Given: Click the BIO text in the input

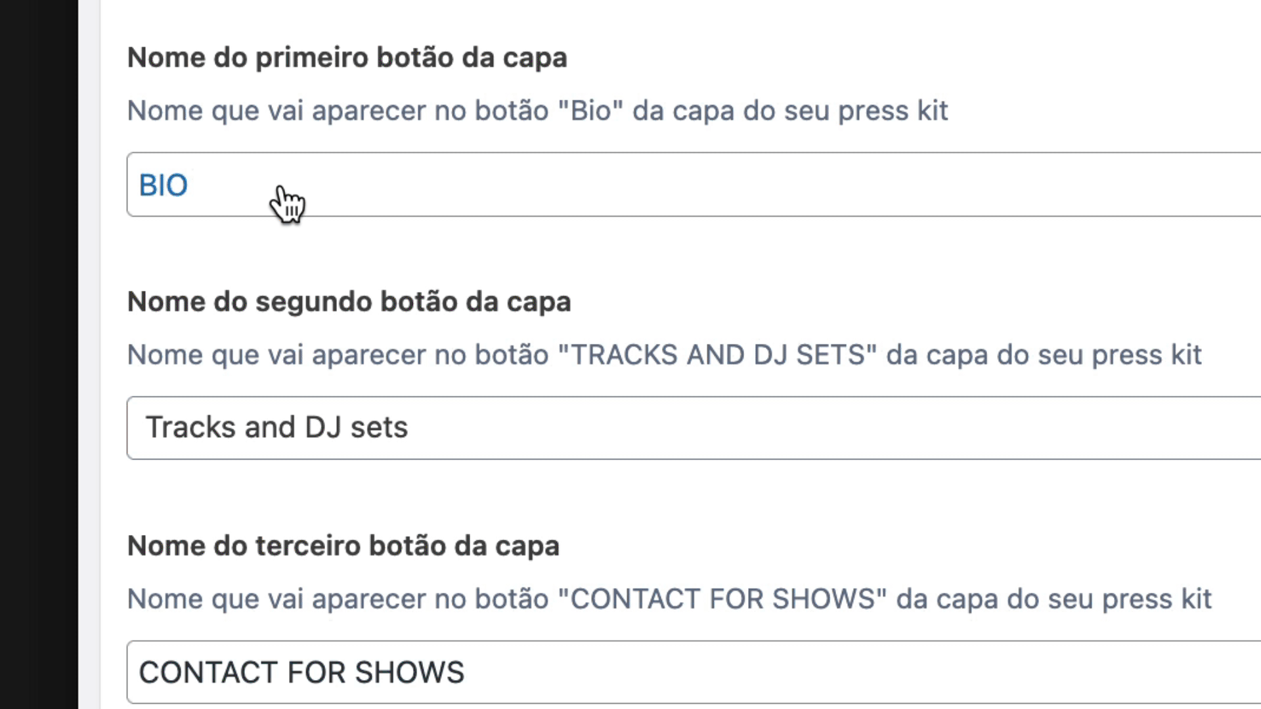Looking at the screenshot, I should click(x=164, y=185).
